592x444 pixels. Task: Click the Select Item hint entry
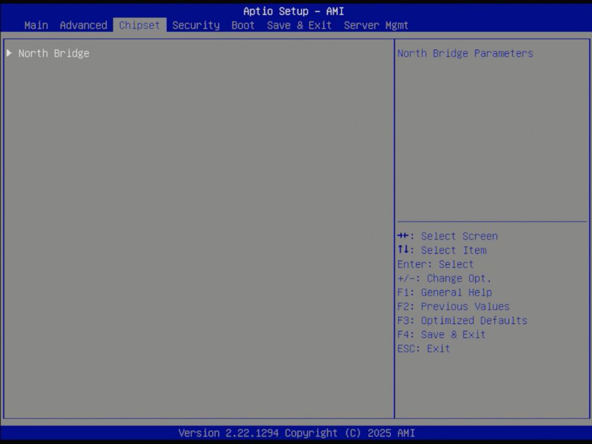[x=442, y=250]
